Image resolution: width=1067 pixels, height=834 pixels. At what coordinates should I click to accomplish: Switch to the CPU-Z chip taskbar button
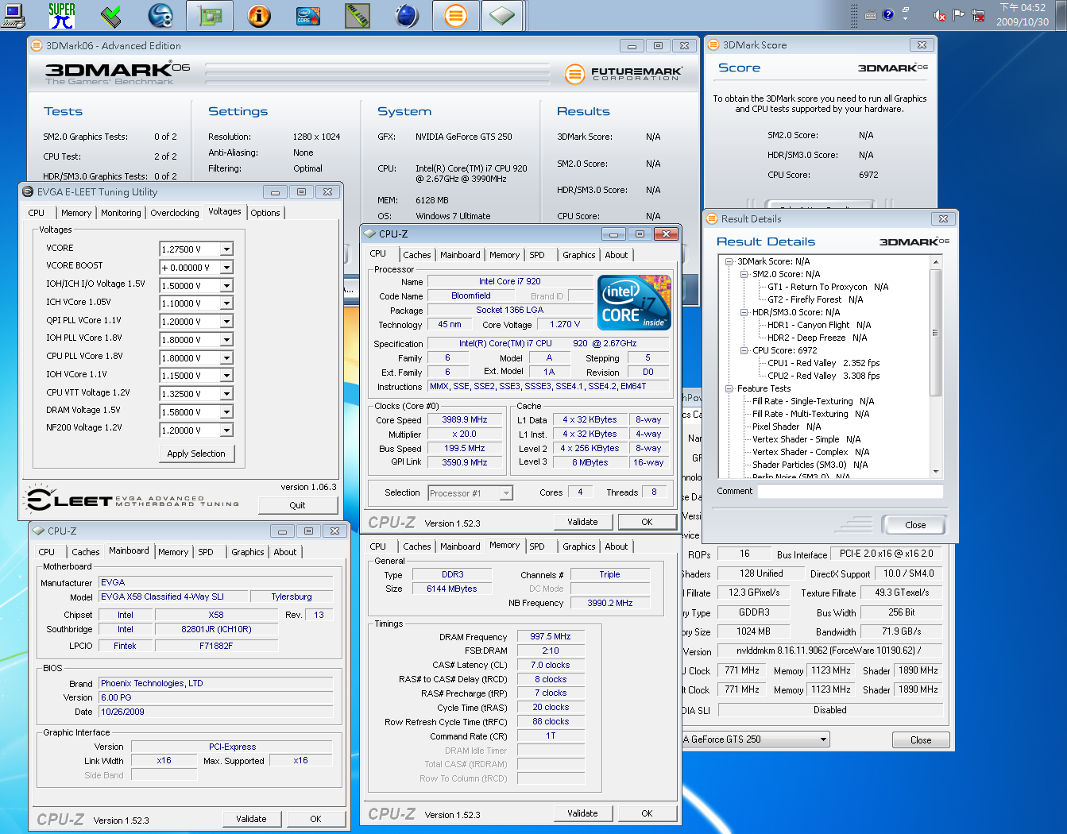coord(502,15)
